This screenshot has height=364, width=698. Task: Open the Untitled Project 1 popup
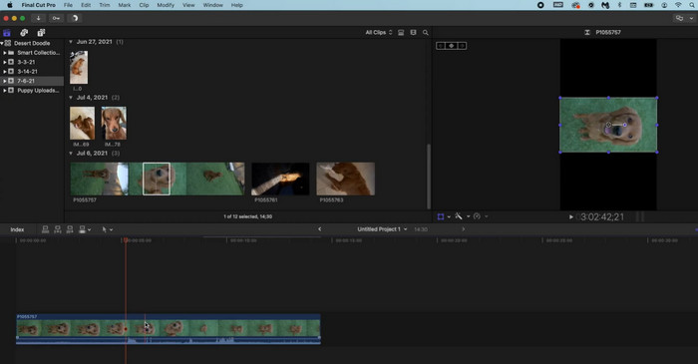tap(382, 229)
